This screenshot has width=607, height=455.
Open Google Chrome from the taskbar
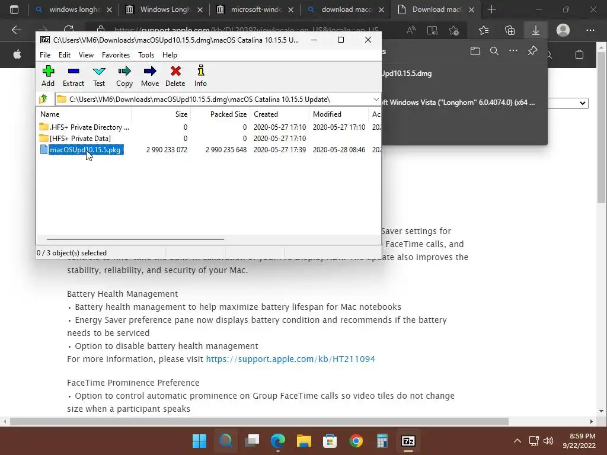point(356,441)
